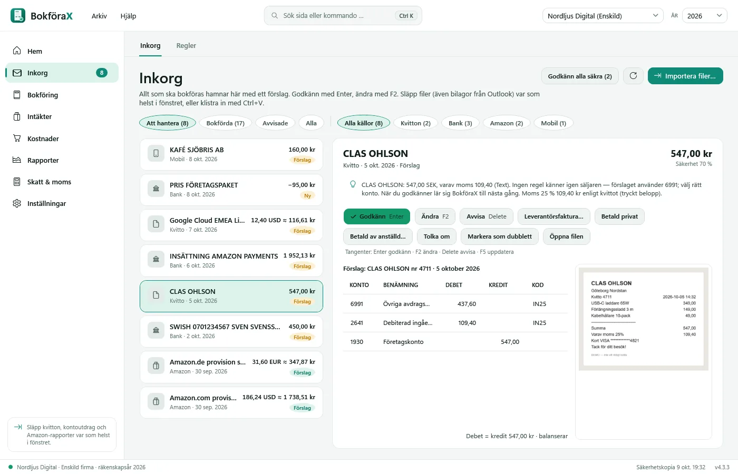Click Godkänn alla säkra (2)
This screenshot has width=738, height=474.
click(580, 76)
